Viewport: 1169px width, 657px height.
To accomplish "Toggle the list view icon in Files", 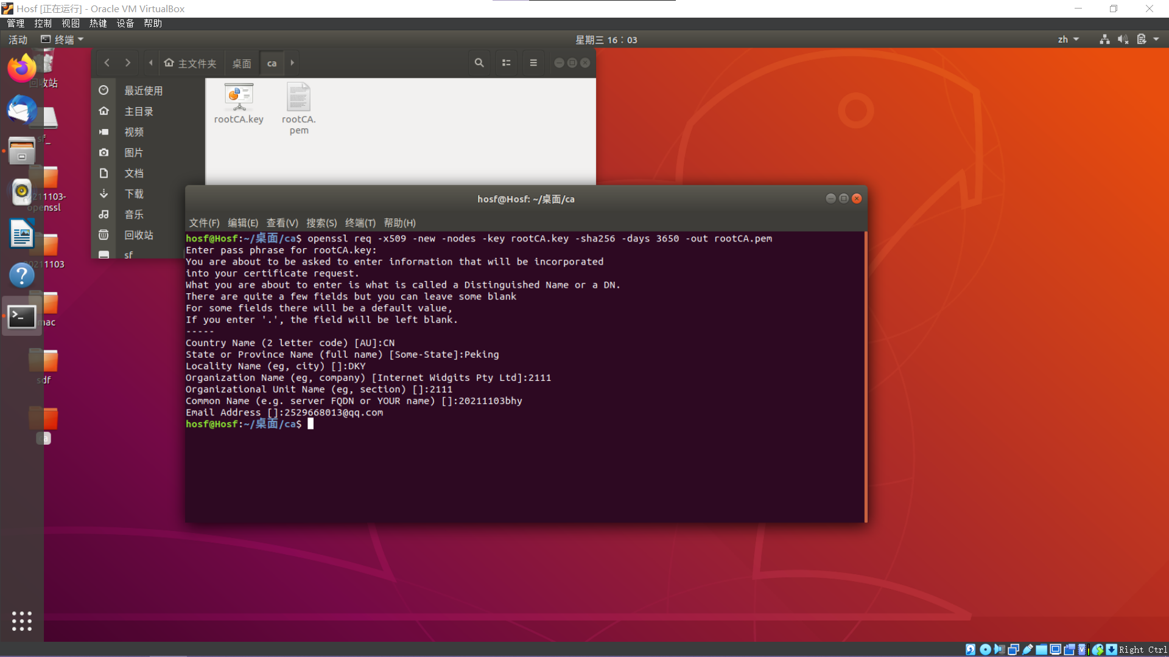I will coord(506,63).
